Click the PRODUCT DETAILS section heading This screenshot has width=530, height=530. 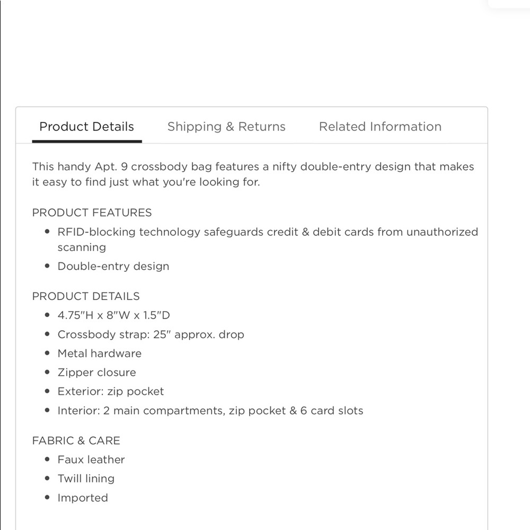[x=86, y=296]
